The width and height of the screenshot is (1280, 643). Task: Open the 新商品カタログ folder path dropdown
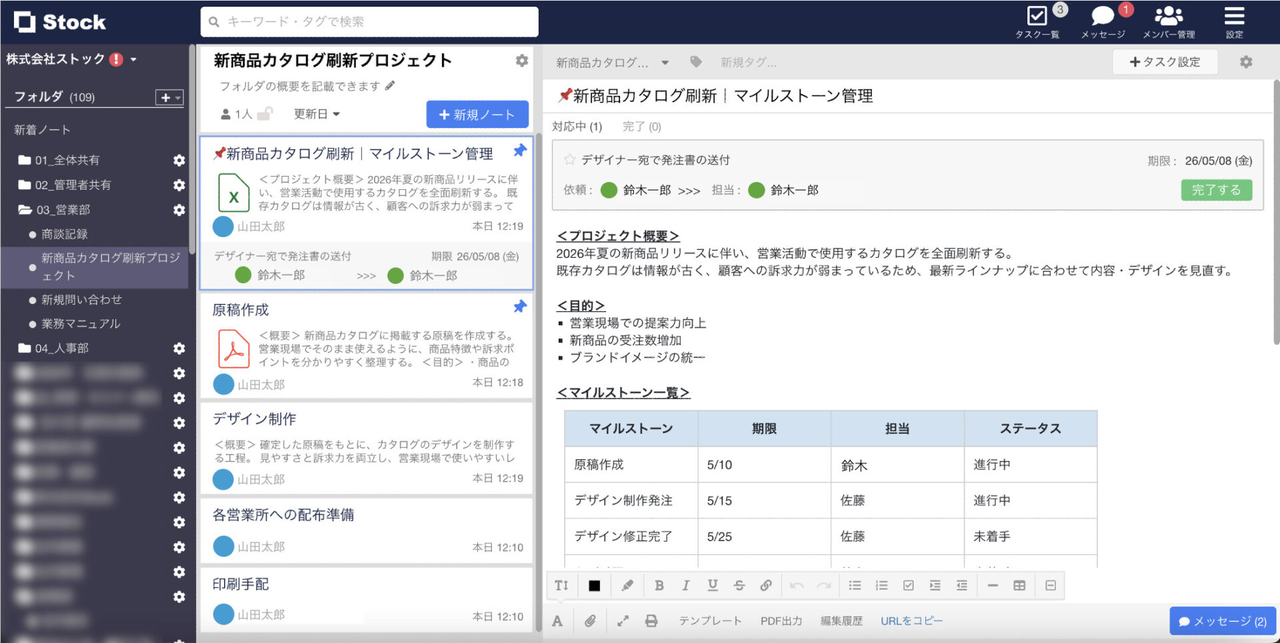665,63
